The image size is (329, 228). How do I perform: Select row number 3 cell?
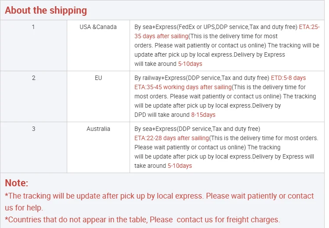point(33,129)
